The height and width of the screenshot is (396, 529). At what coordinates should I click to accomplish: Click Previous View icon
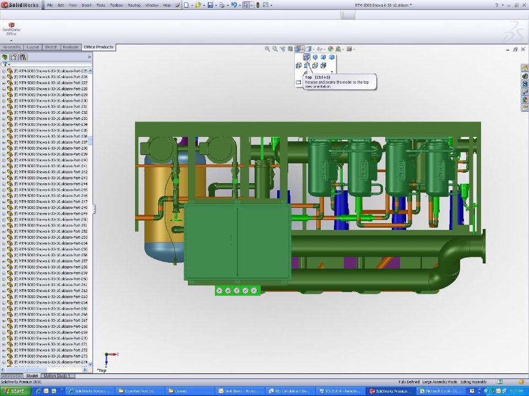click(283, 49)
